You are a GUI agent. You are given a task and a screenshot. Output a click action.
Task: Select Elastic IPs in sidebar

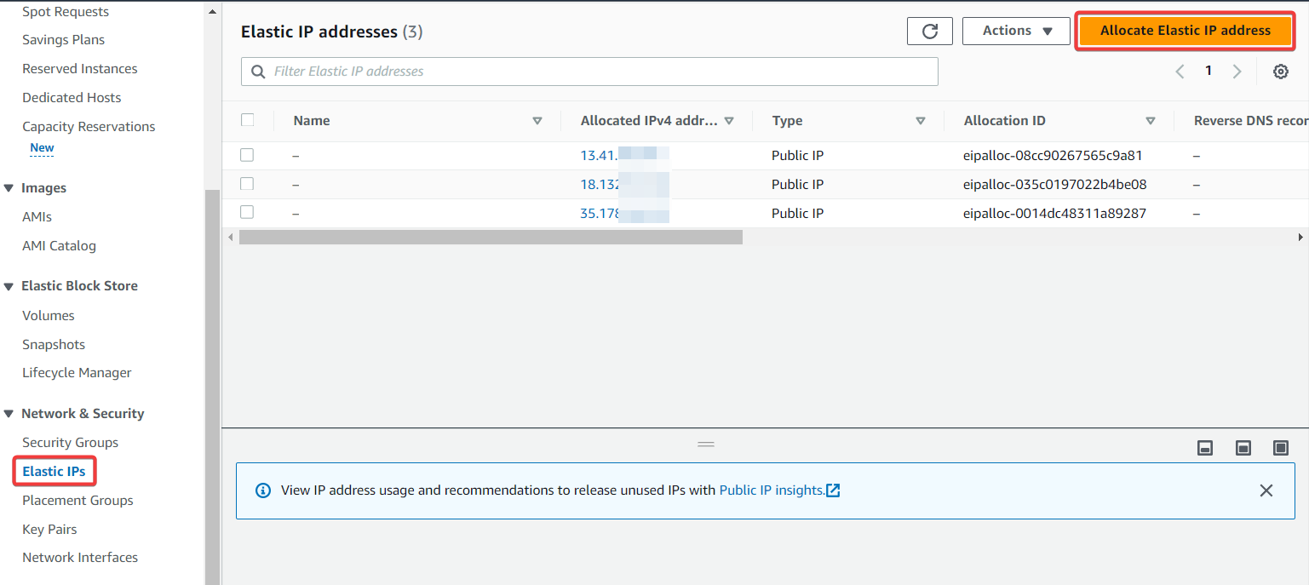pyautogui.click(x=54, y=472)
